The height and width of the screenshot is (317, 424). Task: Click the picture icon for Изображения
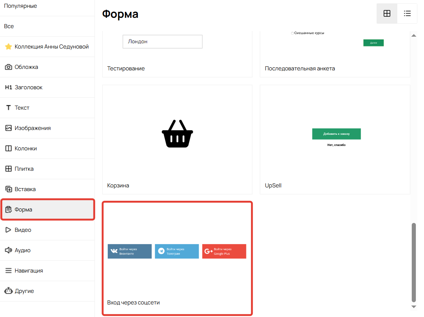[x=8, y=128]
